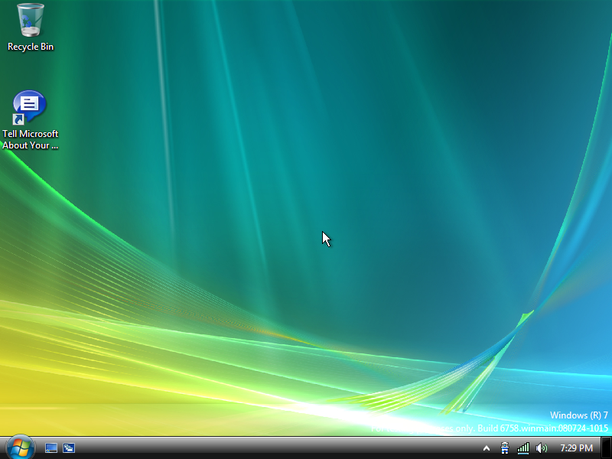Viewport: 612px width, 459px height.
Task: Click the Recycle Bin label text
Action: pos(31,47)
